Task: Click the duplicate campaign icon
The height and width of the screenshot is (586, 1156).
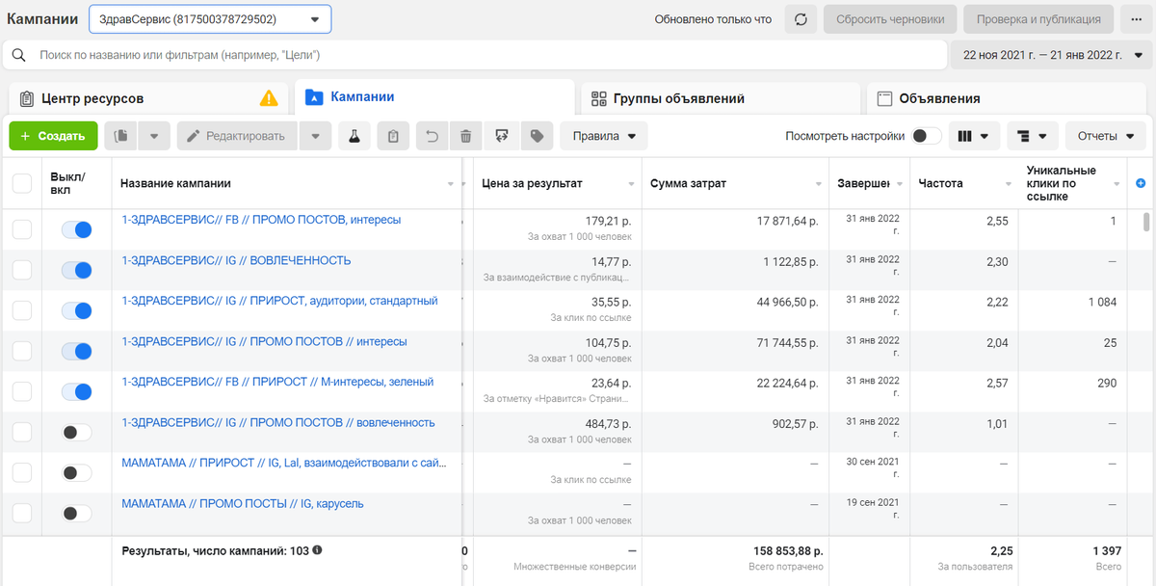Action: 120,136
